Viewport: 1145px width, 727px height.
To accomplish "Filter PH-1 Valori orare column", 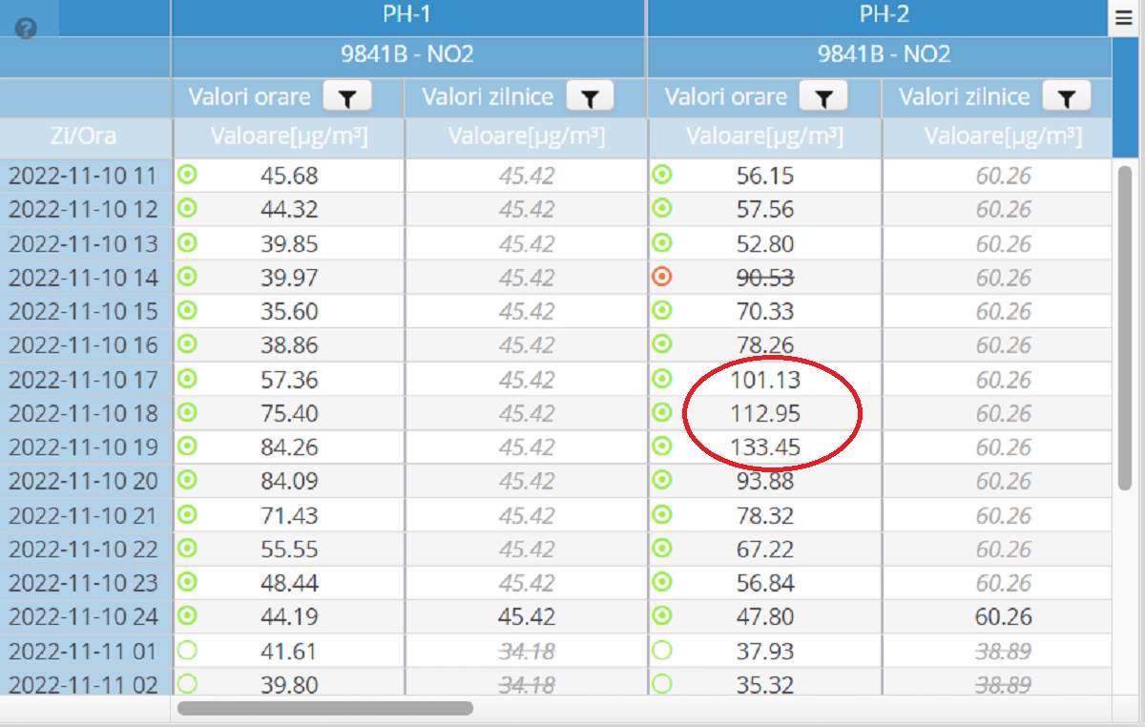I will 346,97.
